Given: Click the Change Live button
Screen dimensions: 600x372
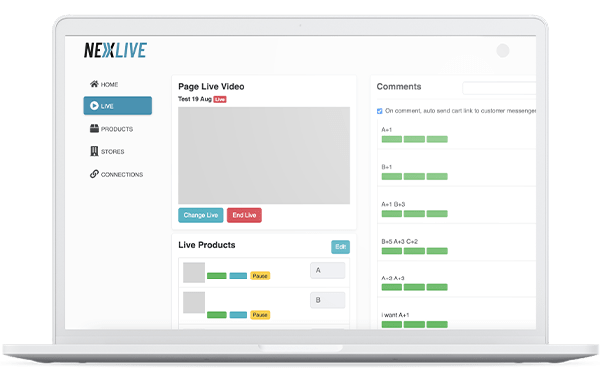Looking at the screenshot, I should pyautogui.click(x=201, y=215).
